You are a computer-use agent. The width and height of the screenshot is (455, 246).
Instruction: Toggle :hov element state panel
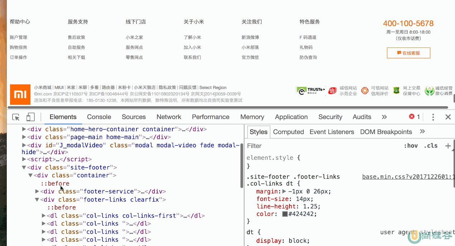[411, 146]
